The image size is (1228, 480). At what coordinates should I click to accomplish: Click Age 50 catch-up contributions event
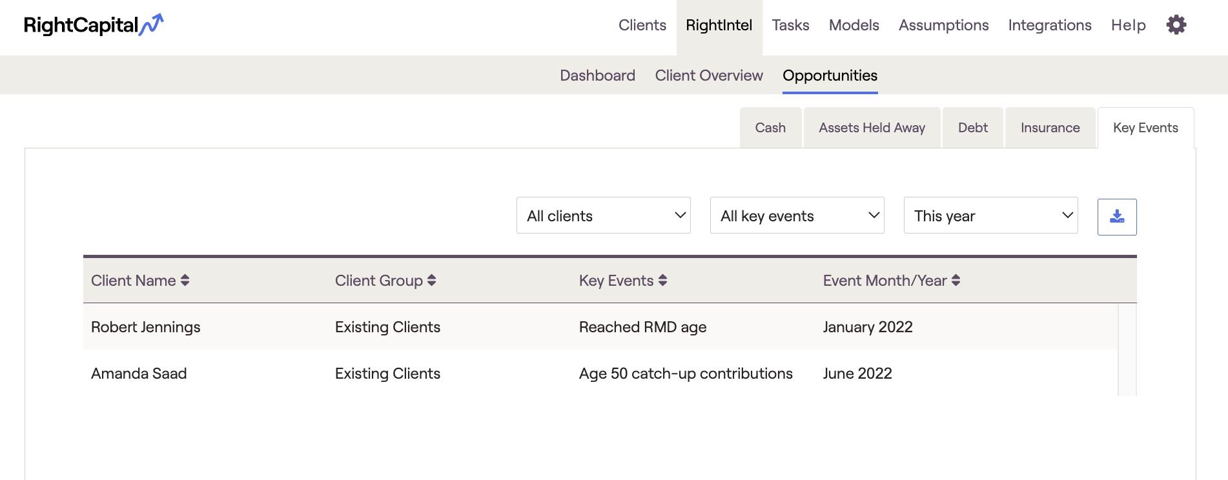[x=686, y=374]
